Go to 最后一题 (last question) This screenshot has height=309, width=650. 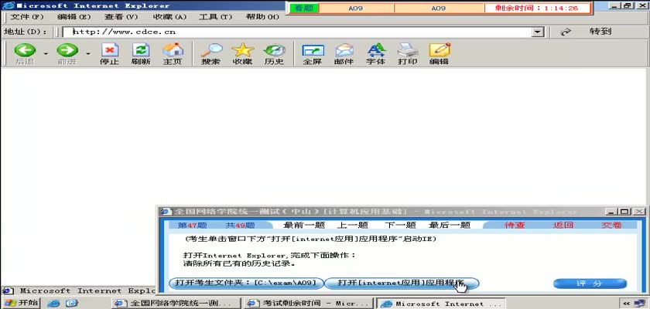tap(450, 225)
